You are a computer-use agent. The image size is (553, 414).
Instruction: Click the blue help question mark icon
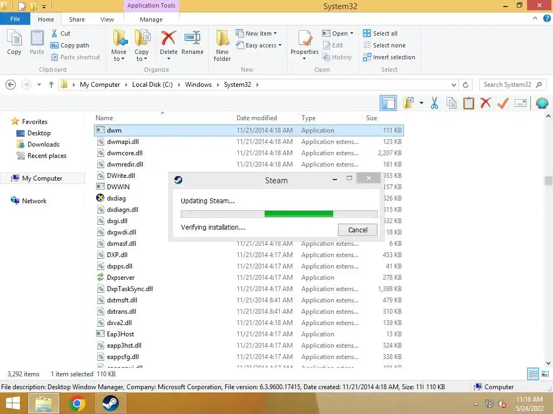click(547, 19)
